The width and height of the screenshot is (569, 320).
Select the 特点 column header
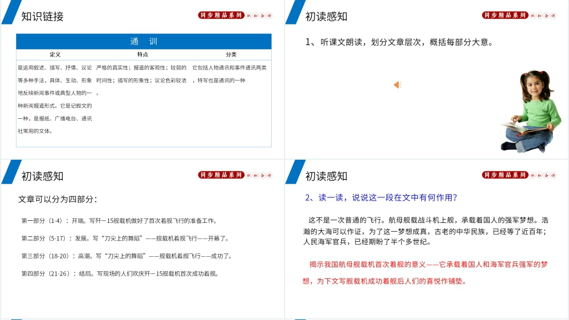[x=143, y=54]
